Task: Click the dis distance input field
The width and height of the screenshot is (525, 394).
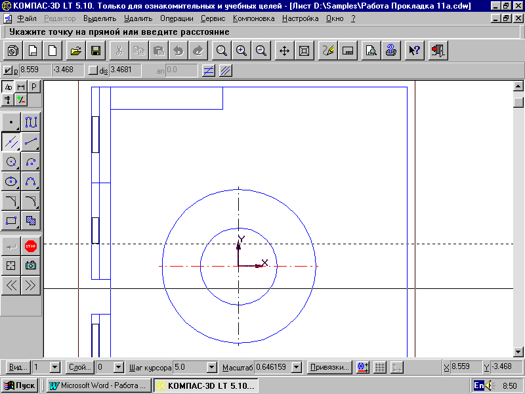Action: coord(125,70)
